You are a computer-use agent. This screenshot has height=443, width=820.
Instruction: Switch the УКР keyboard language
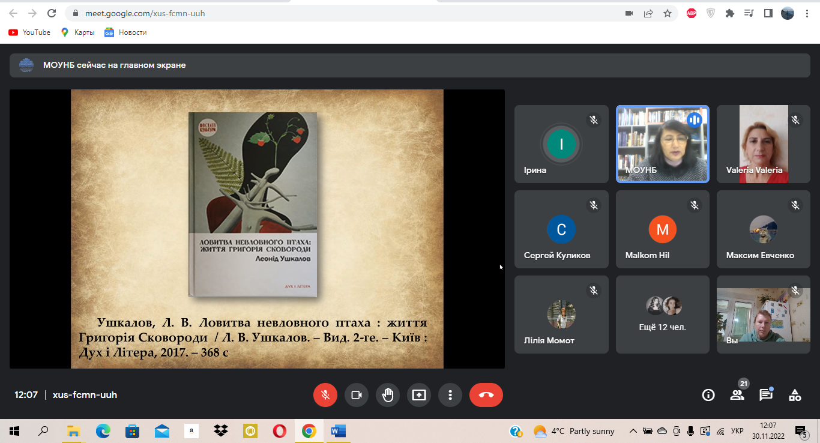click(738, 431)
